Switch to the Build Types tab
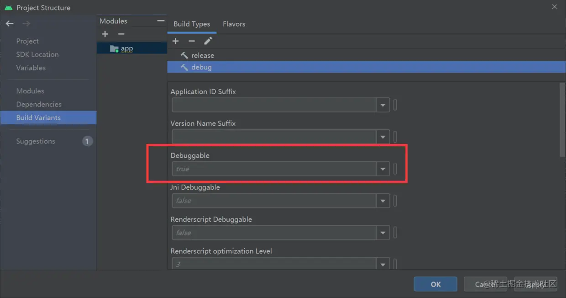This screenshot has height=298, width=566. [x=192, y=24]
